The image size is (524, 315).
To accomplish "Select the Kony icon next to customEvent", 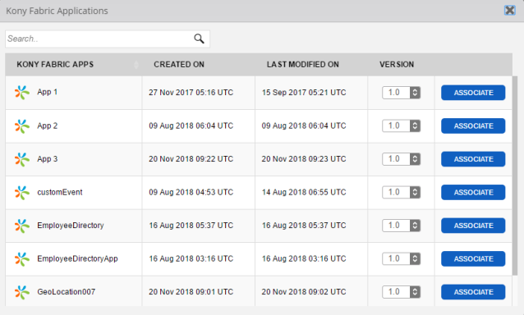I will tap(22, 193).
